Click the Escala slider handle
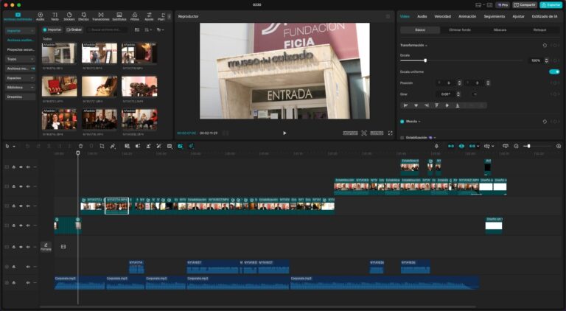This screenshot has width=566, height=311. 425,60
